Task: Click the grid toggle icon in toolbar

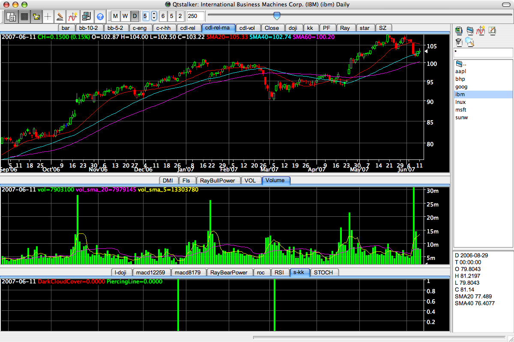Action: point(24,17)
